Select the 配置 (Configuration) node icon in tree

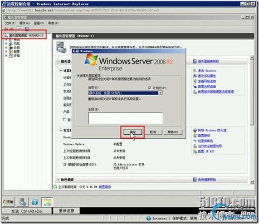coord(10,52)
